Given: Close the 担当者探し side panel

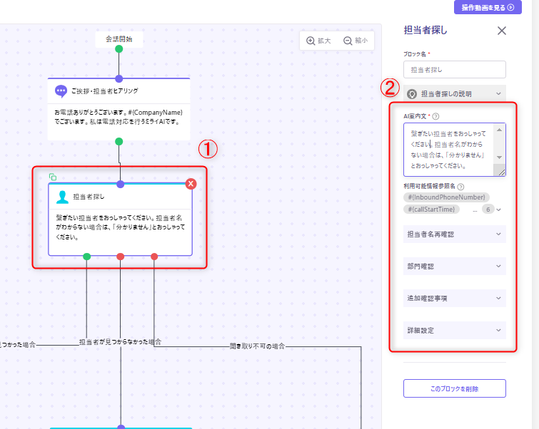Looking at the screenshot, I should point(501,31).
